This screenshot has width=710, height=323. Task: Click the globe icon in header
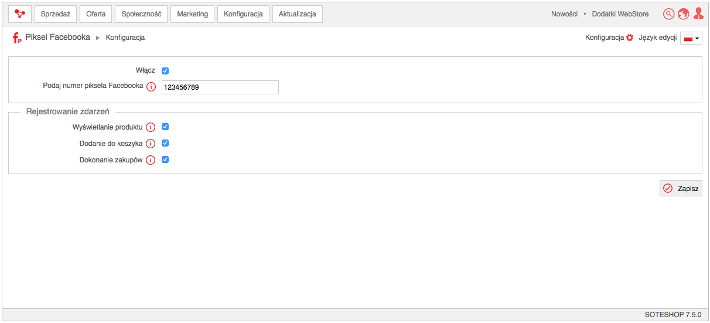tap(684, 14)
